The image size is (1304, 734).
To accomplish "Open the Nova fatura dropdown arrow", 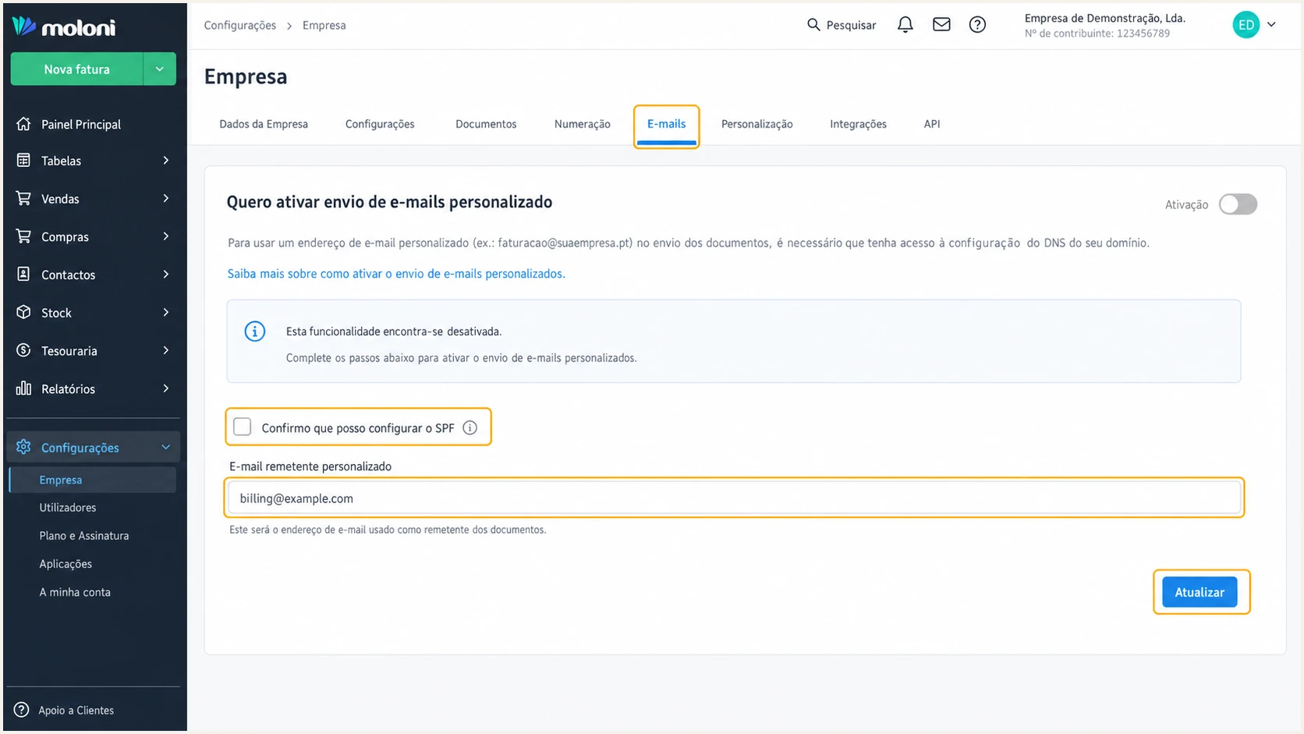I will [159, 69].
